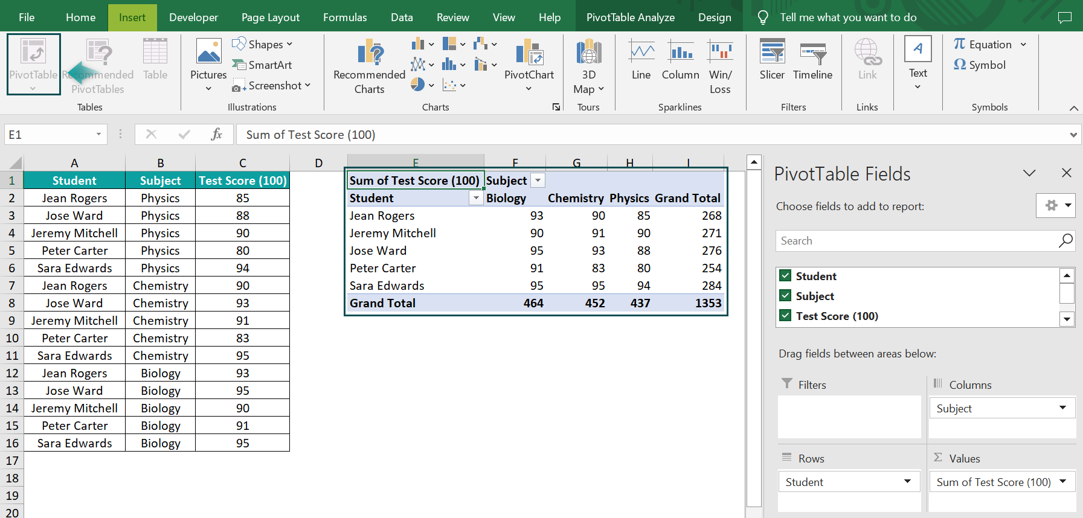Open the Shapes gallery
This screenshot has width=1083, height=518.
point(262,44)
